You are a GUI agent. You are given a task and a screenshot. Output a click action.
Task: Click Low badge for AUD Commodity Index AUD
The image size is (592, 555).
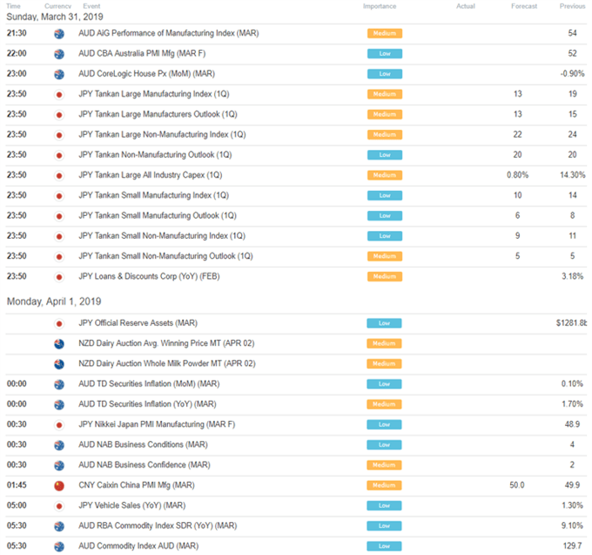[x=384, y=546]
